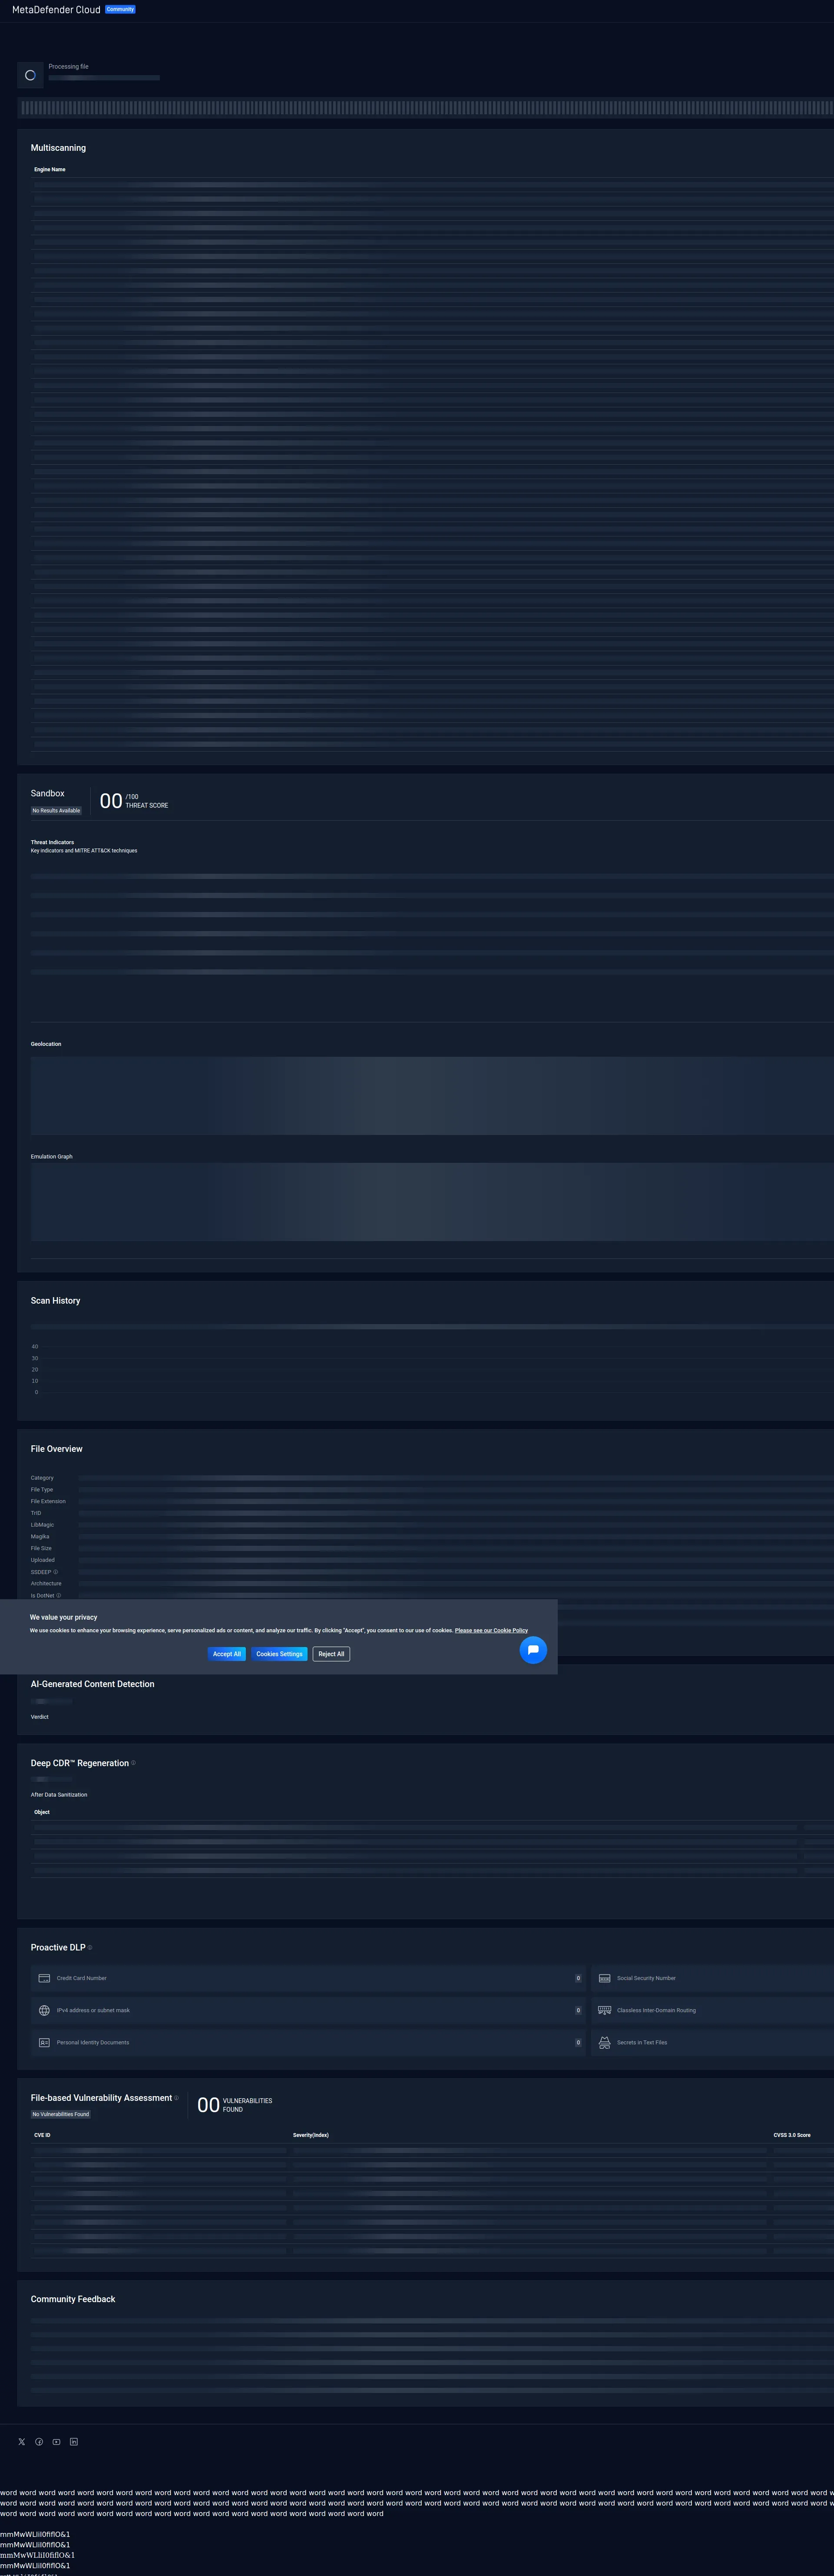Follow the Cookie Policy link
The height and width of the screenshot is (2576, 834).
(490, 1630)
